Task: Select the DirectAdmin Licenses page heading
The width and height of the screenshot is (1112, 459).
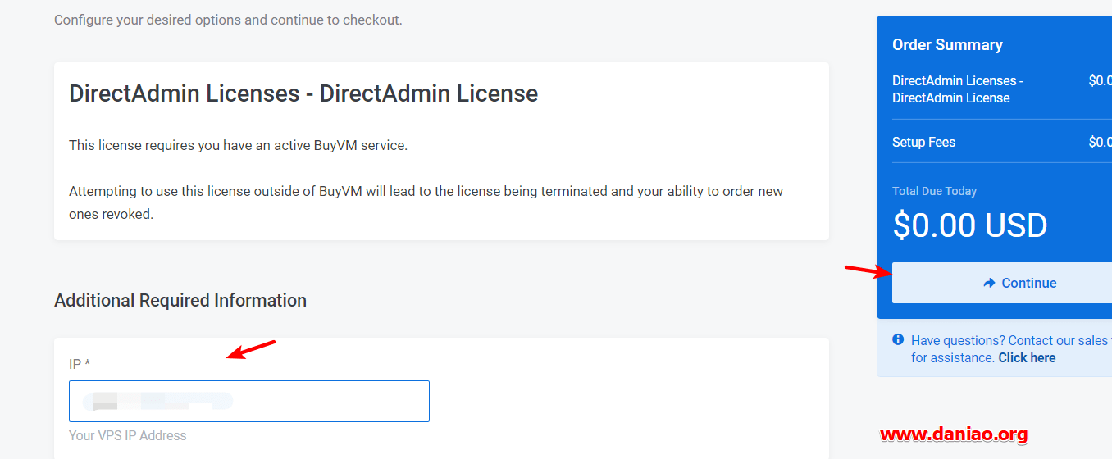Action: tap(303, 93)
